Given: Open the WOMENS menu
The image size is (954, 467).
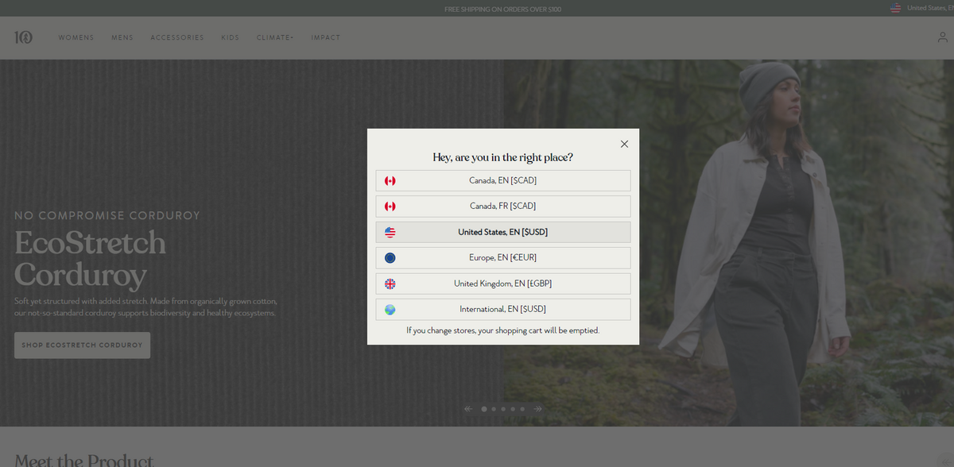Looking at the screenshot, I should coord(76,37).
